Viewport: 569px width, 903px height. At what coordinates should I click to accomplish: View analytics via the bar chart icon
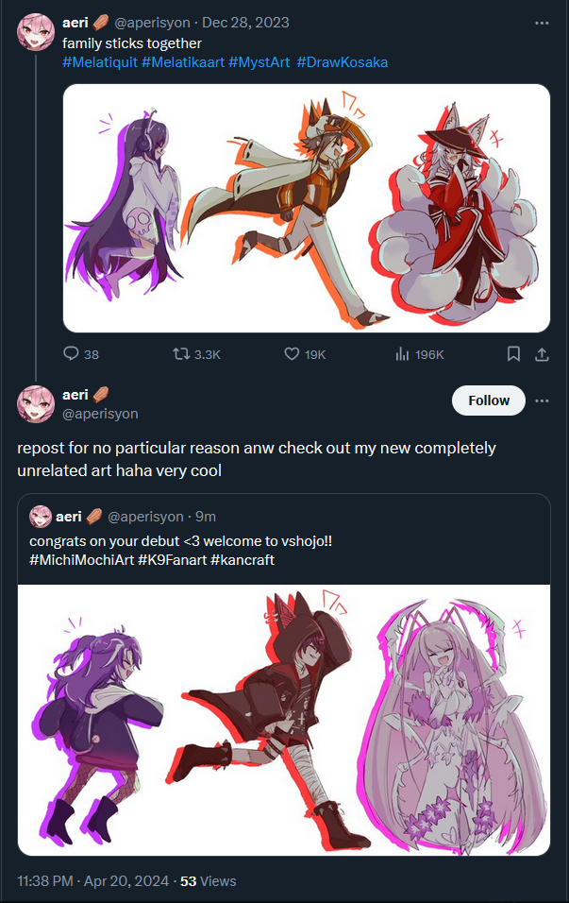coord(402,353)
